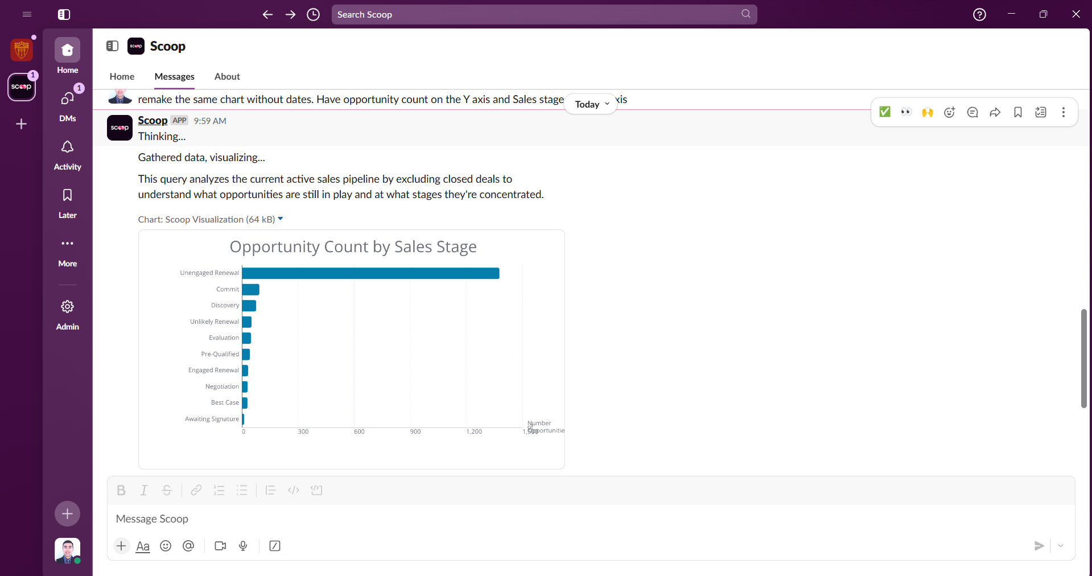The width and height of the screenshot is (1092, 576).
Task: Toggle italic text formatting
Action: [x=144, y=490]
